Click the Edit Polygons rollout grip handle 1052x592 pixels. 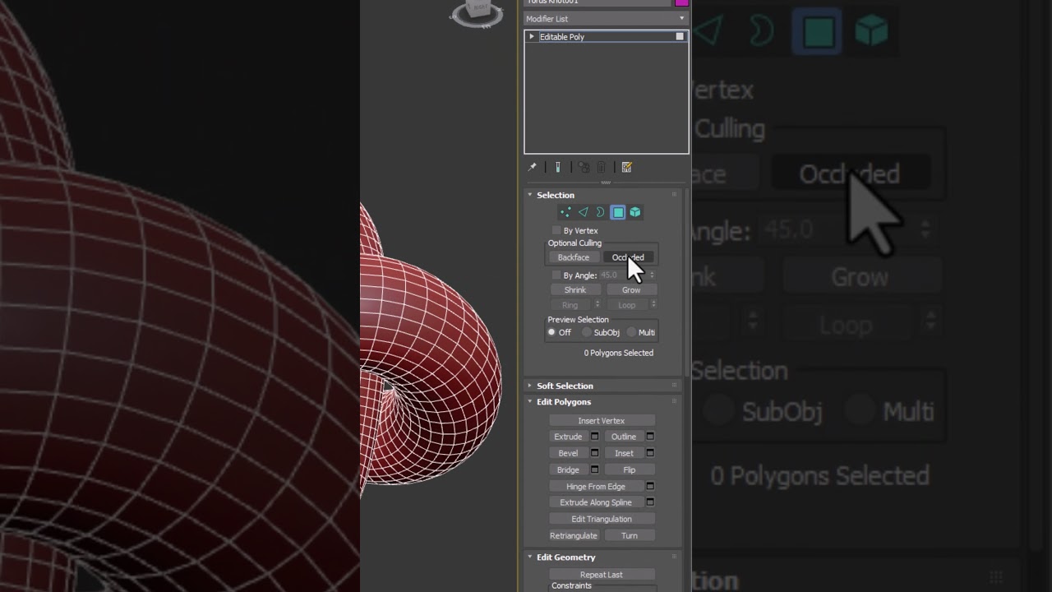click(x=674, y=402)
